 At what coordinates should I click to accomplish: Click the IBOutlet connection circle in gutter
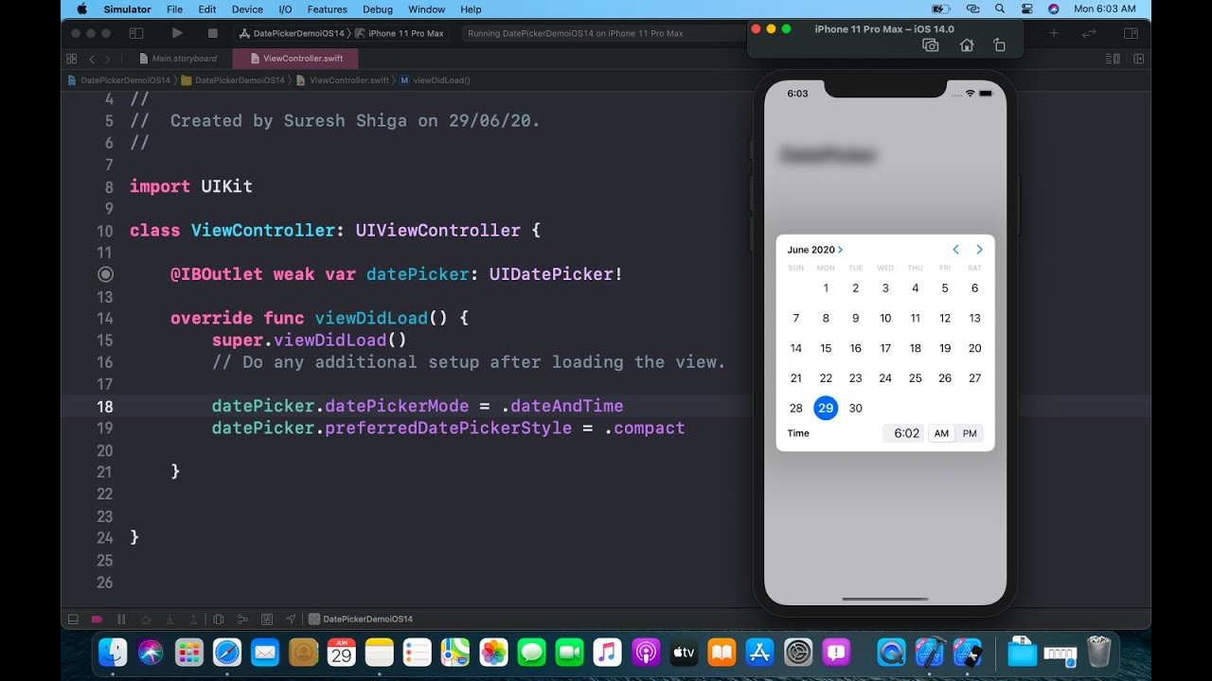click(106, 274)
